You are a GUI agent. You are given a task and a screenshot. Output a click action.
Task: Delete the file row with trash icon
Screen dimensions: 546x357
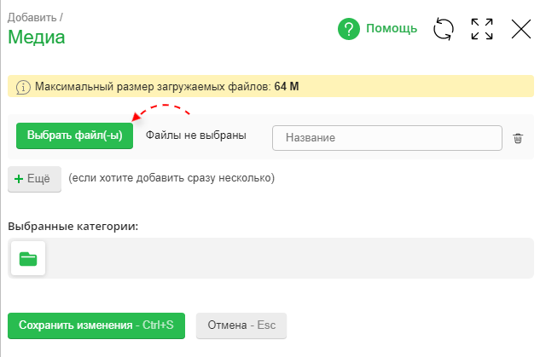518,138
